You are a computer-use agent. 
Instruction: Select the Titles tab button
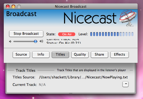[x=60, y=55]
